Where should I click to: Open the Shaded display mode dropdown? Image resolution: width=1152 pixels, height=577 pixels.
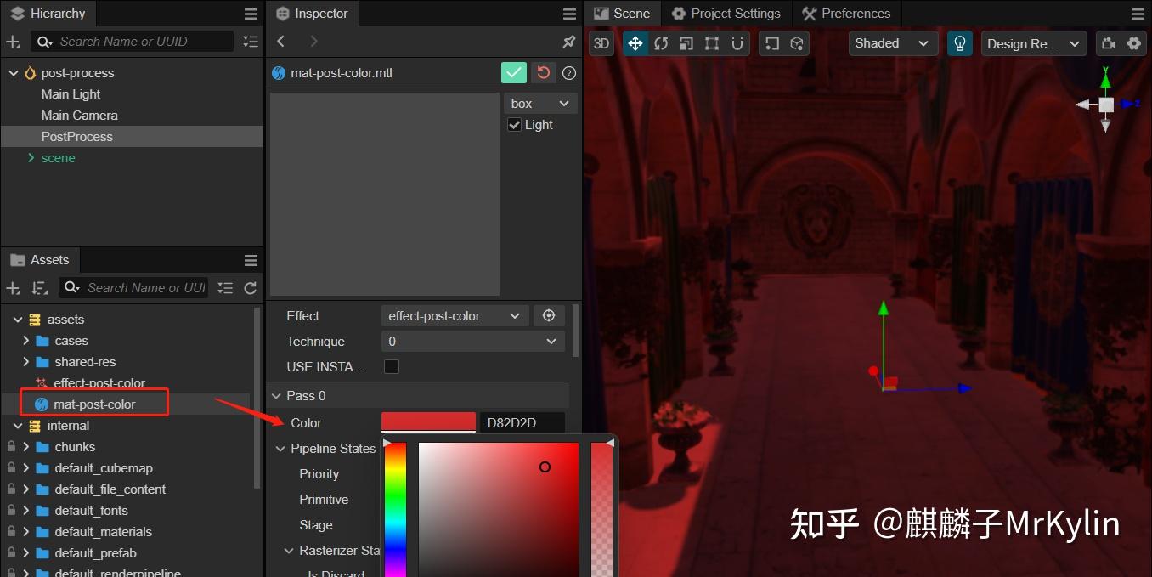(893, 43)
